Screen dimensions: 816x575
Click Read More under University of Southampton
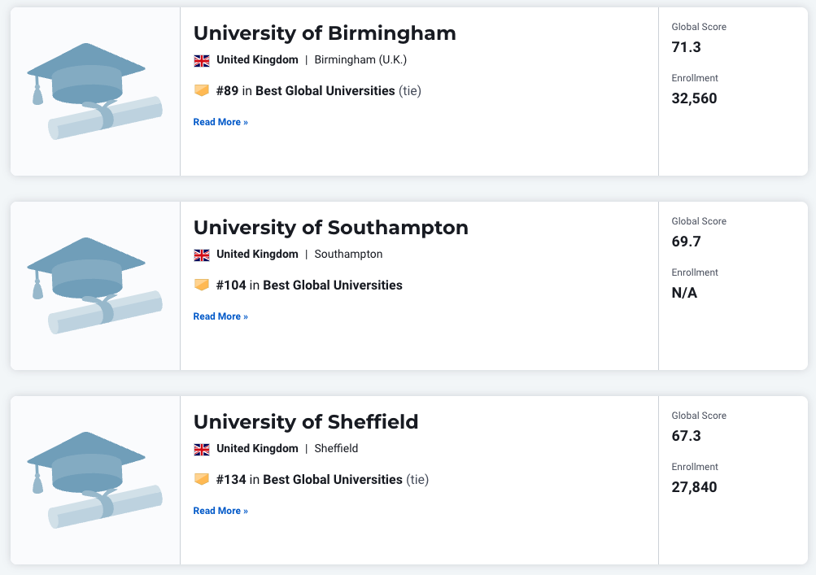click(220, 316)
